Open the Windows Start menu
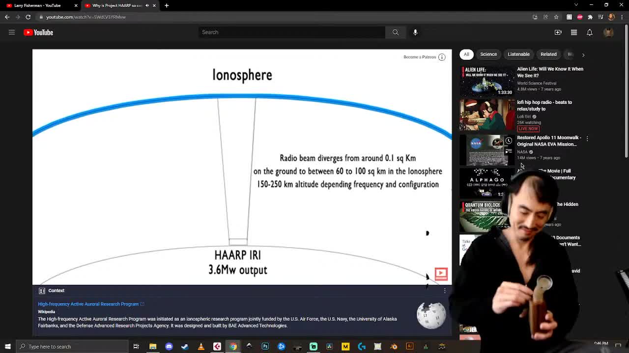 (x=7, y=347)
